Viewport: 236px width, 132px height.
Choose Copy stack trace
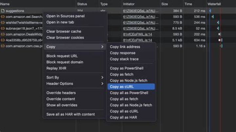point(124,59)
